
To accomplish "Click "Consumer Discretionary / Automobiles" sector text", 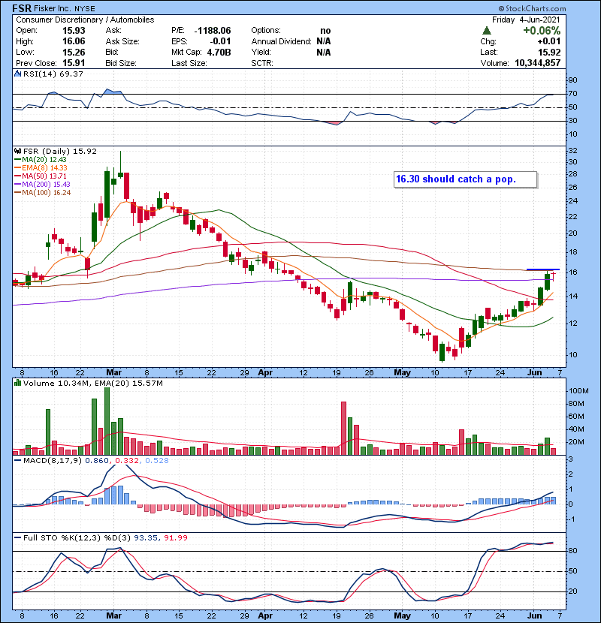I will point(85,20).
